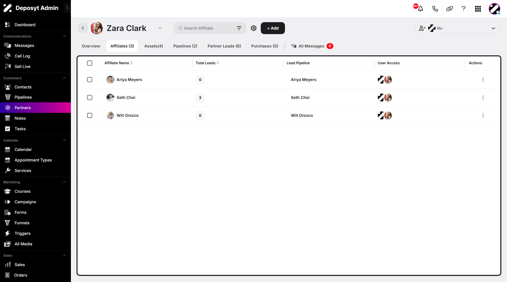The width and height of the screenshot is (507, 282).
Task: Select all affiliates with header checkbox
Action: (x=90, y=63)
